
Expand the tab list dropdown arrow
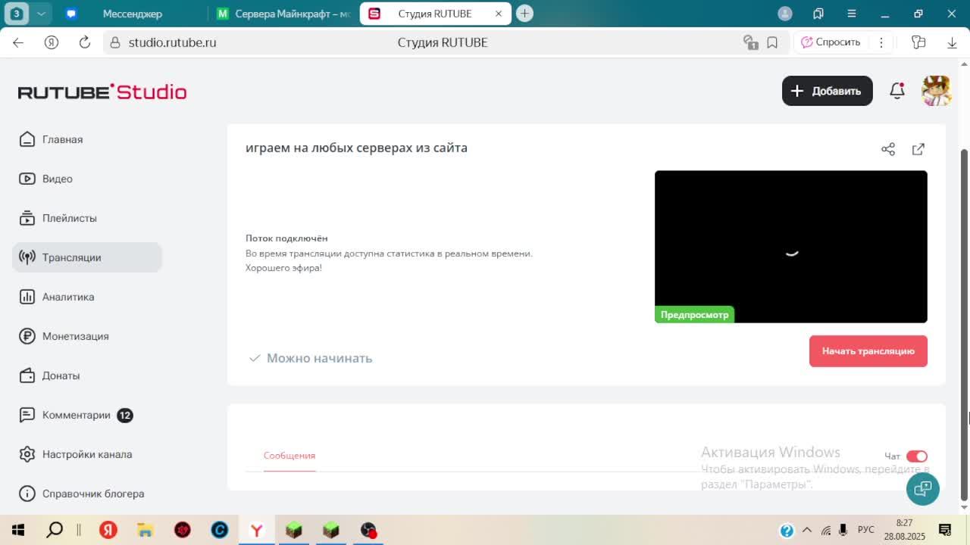point(41,14)
